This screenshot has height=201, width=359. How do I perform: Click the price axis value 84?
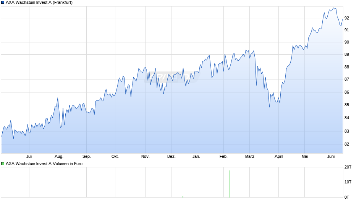pos(347,118)
